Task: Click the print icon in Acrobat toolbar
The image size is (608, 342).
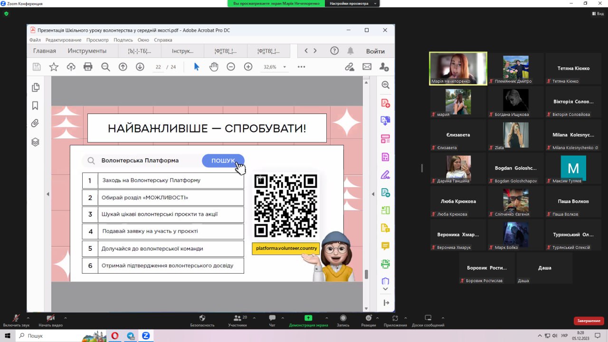Action: [x=88, y=67]
